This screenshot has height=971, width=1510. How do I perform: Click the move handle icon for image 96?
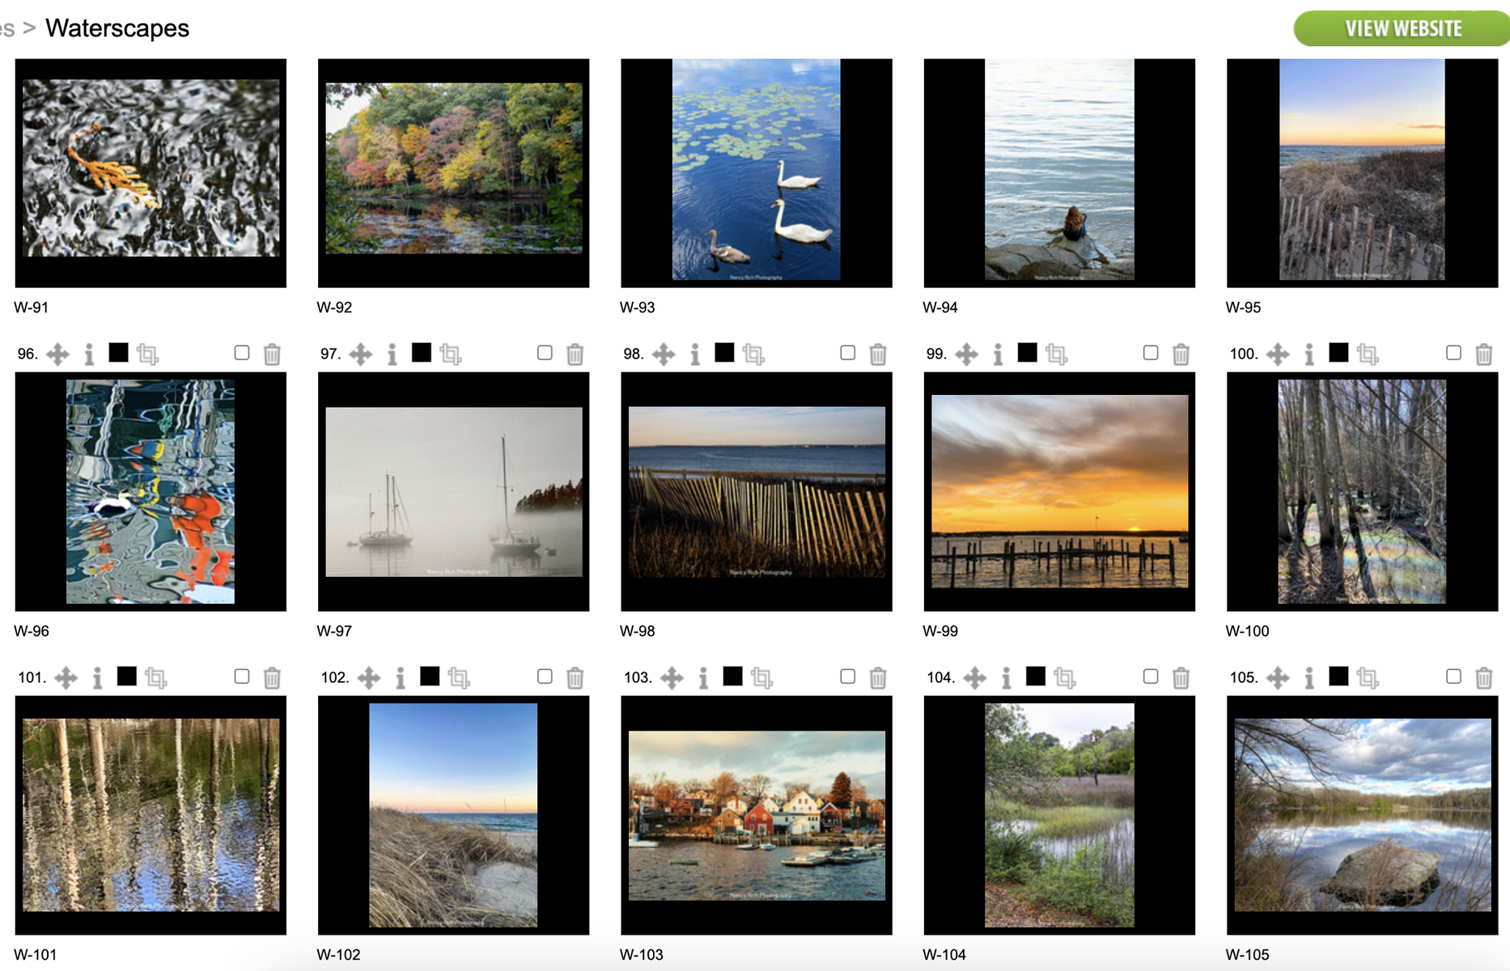click(57, 354)
